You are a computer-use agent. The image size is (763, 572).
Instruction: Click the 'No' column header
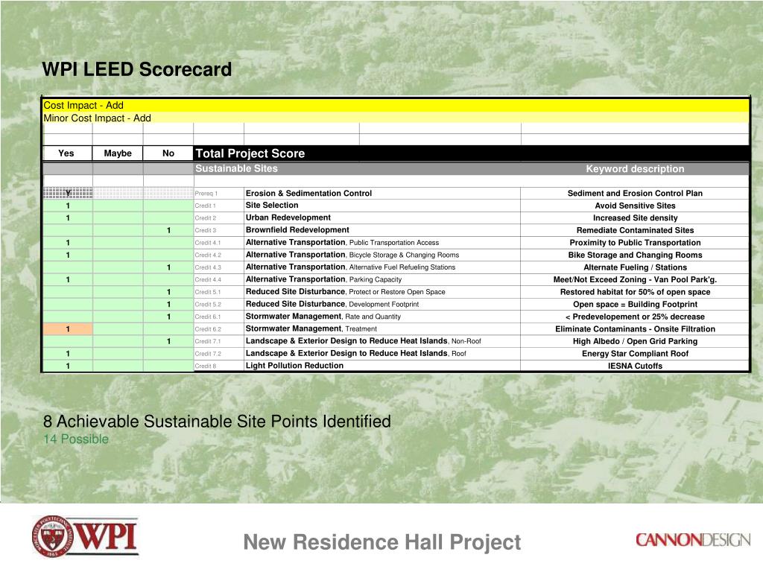(168, 153)
